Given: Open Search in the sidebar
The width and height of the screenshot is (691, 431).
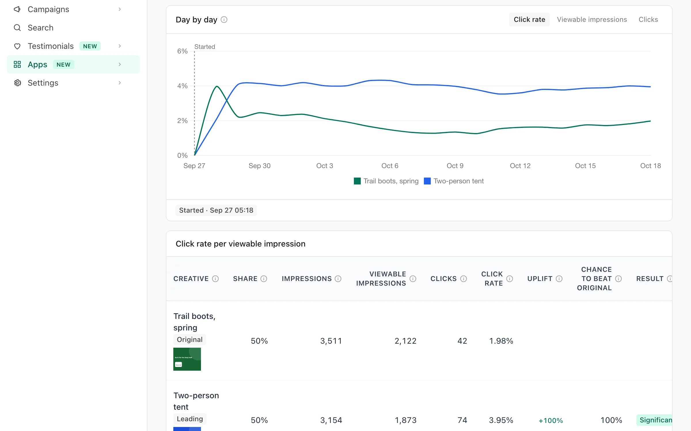Looking at the screenshot, I should click(x=73, y=28).
